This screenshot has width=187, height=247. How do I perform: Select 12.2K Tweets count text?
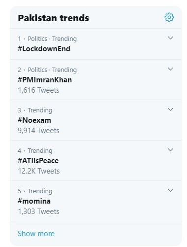39,171
